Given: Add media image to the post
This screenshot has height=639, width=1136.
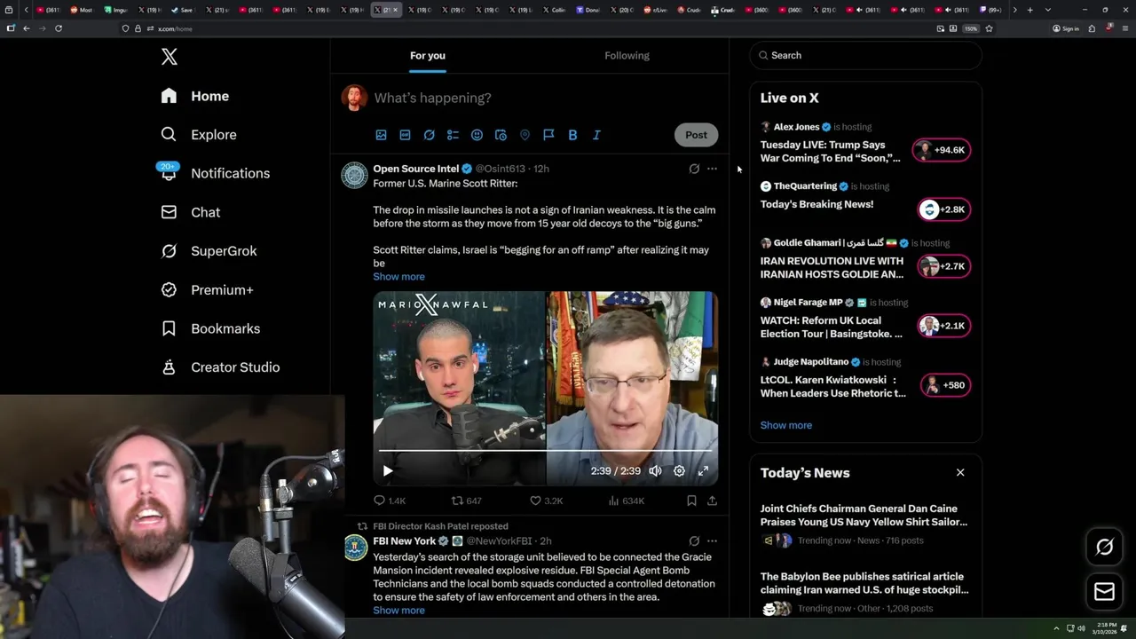Looking at the screenshot, I should 381,135.
